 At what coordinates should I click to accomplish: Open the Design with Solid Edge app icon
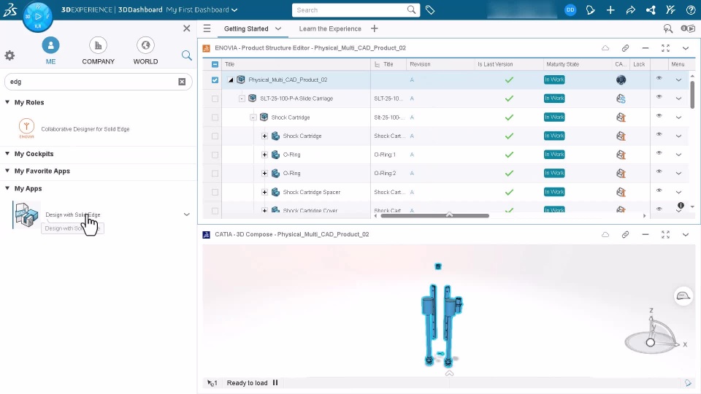point(26,215)
